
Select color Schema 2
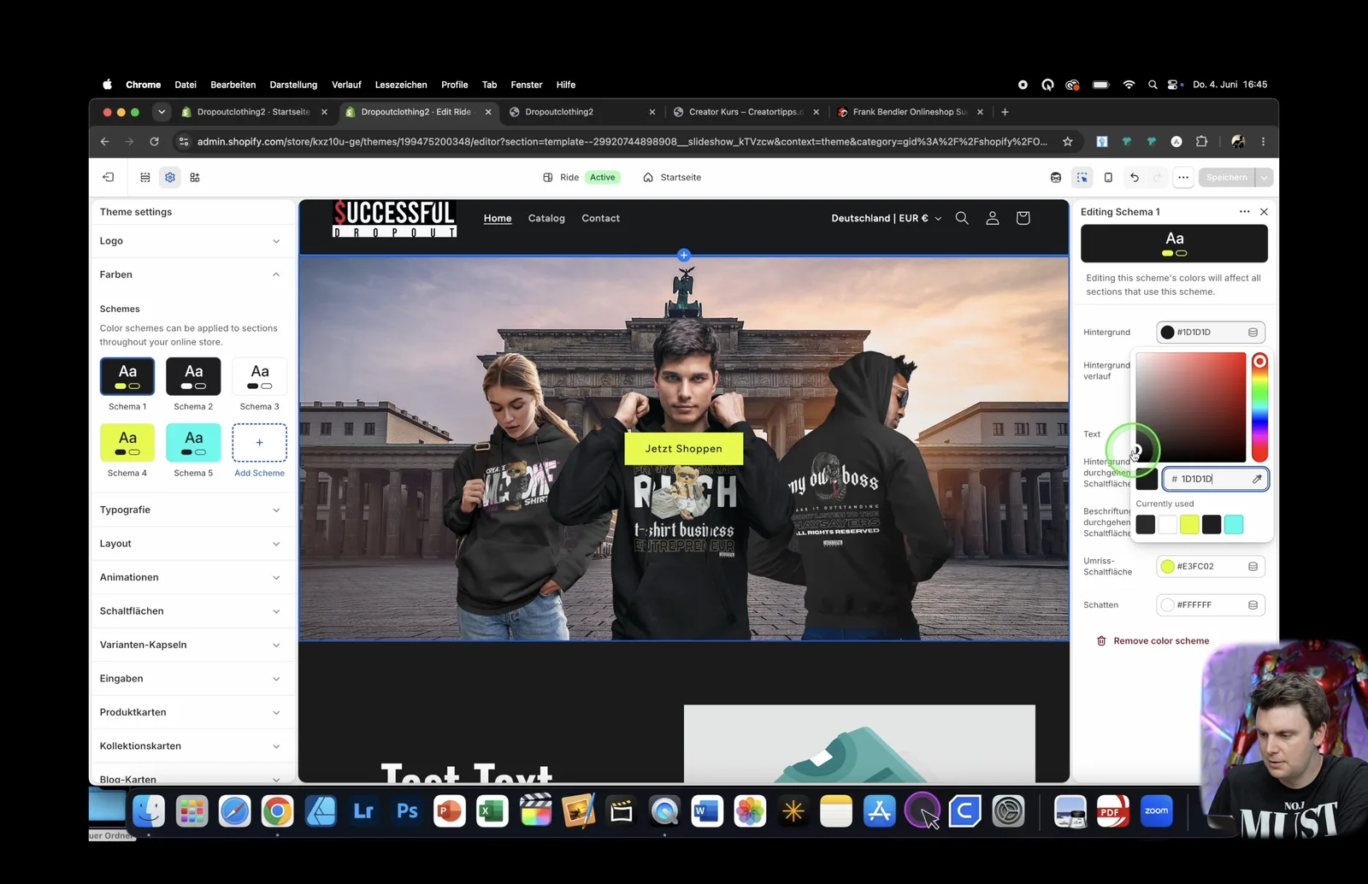193,376
